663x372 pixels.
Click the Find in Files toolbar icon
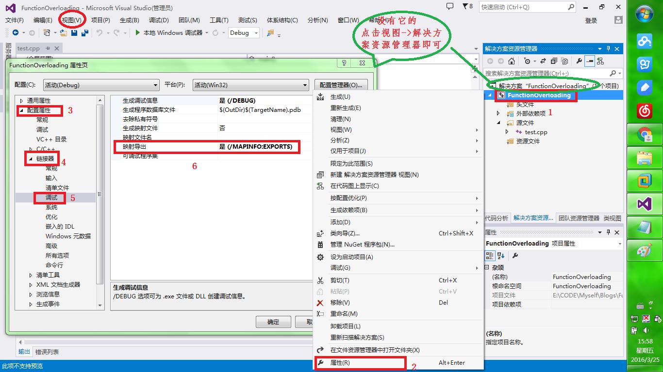point(270,32)
